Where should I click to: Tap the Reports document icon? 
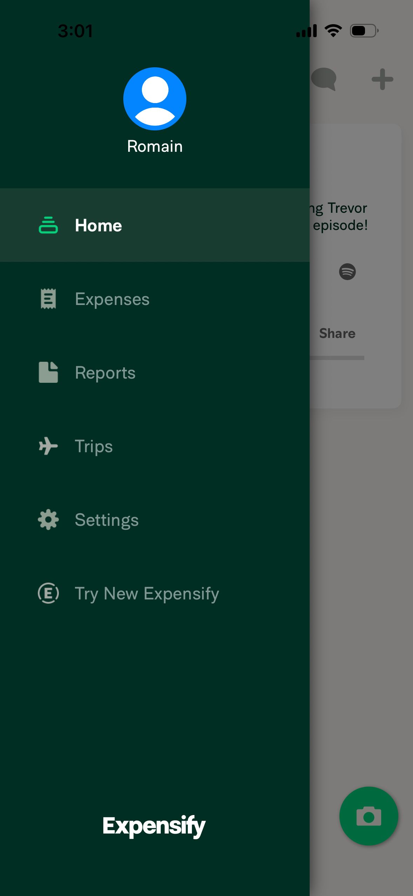[48, 372]
